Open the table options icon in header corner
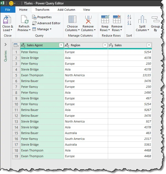The image size is (166, 174). pos(16,45)
